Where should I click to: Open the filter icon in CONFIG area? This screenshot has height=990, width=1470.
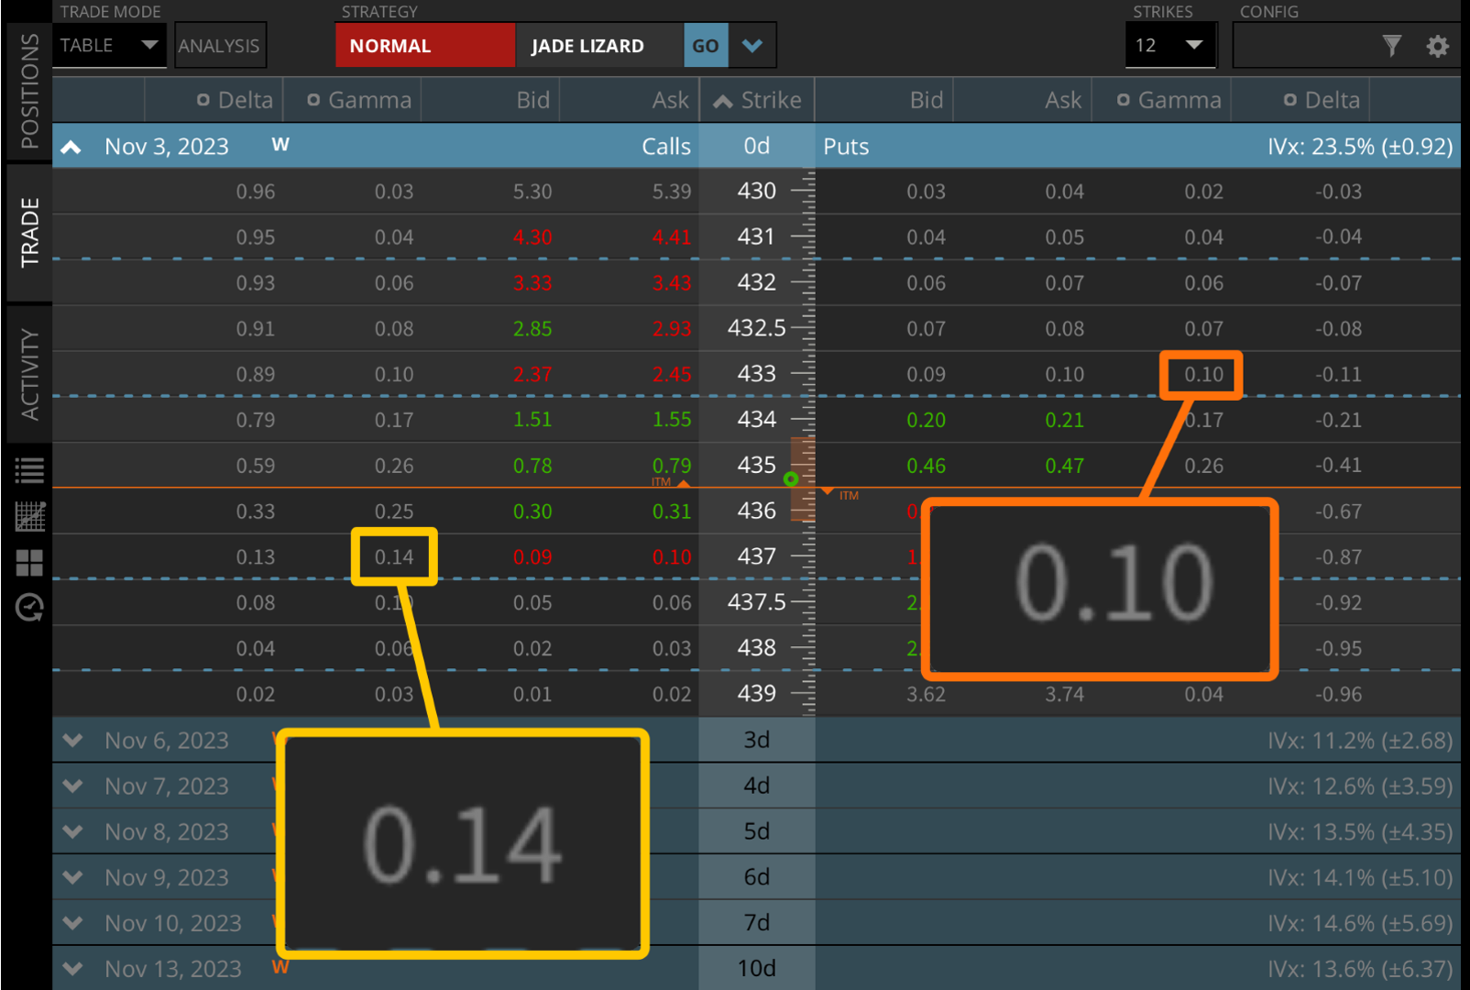coord(1391,44)
